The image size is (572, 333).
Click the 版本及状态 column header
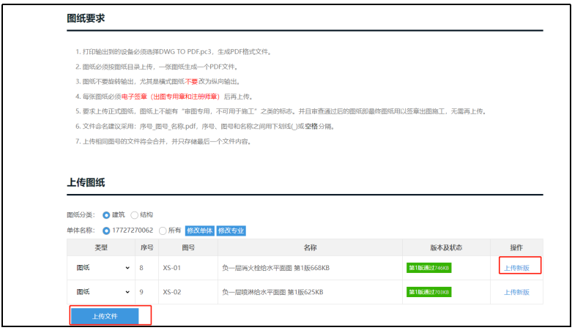click(446, 247)
